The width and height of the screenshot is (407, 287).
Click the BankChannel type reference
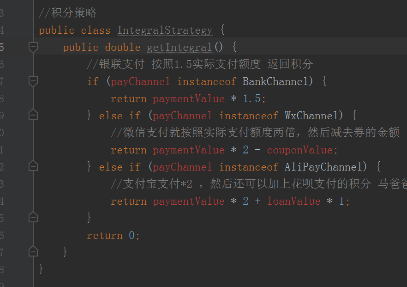tap(275, 81)
